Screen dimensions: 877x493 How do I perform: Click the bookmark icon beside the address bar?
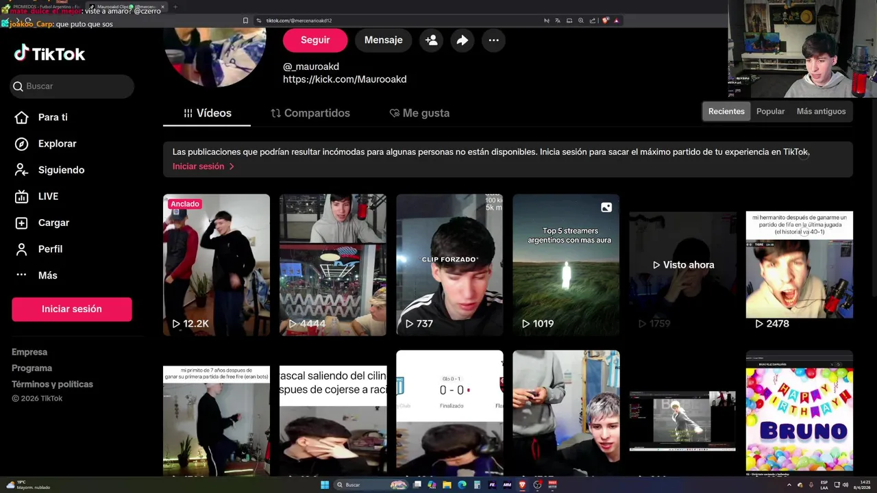tap(245, 21)
